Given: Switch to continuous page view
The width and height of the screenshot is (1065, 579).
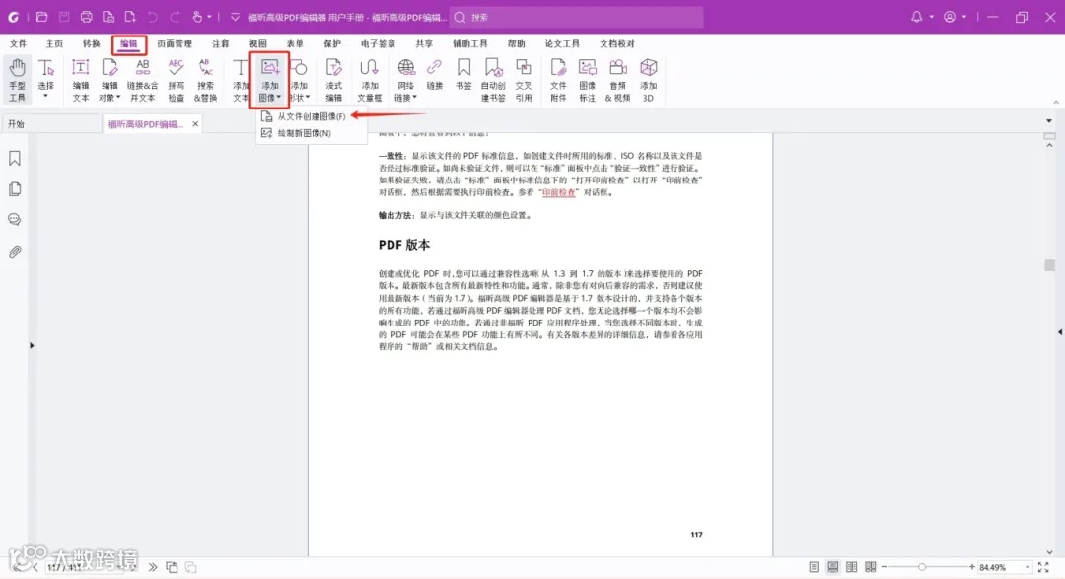Looking at the screenshot, I should tap(832, 567).
